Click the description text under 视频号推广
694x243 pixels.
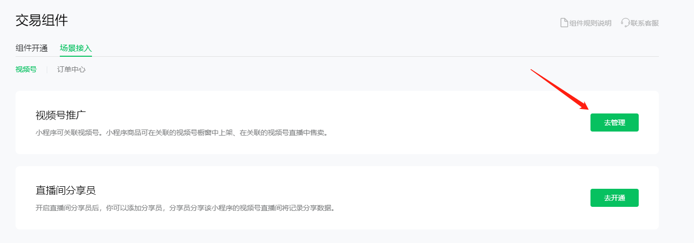click(x=181, y=133)
